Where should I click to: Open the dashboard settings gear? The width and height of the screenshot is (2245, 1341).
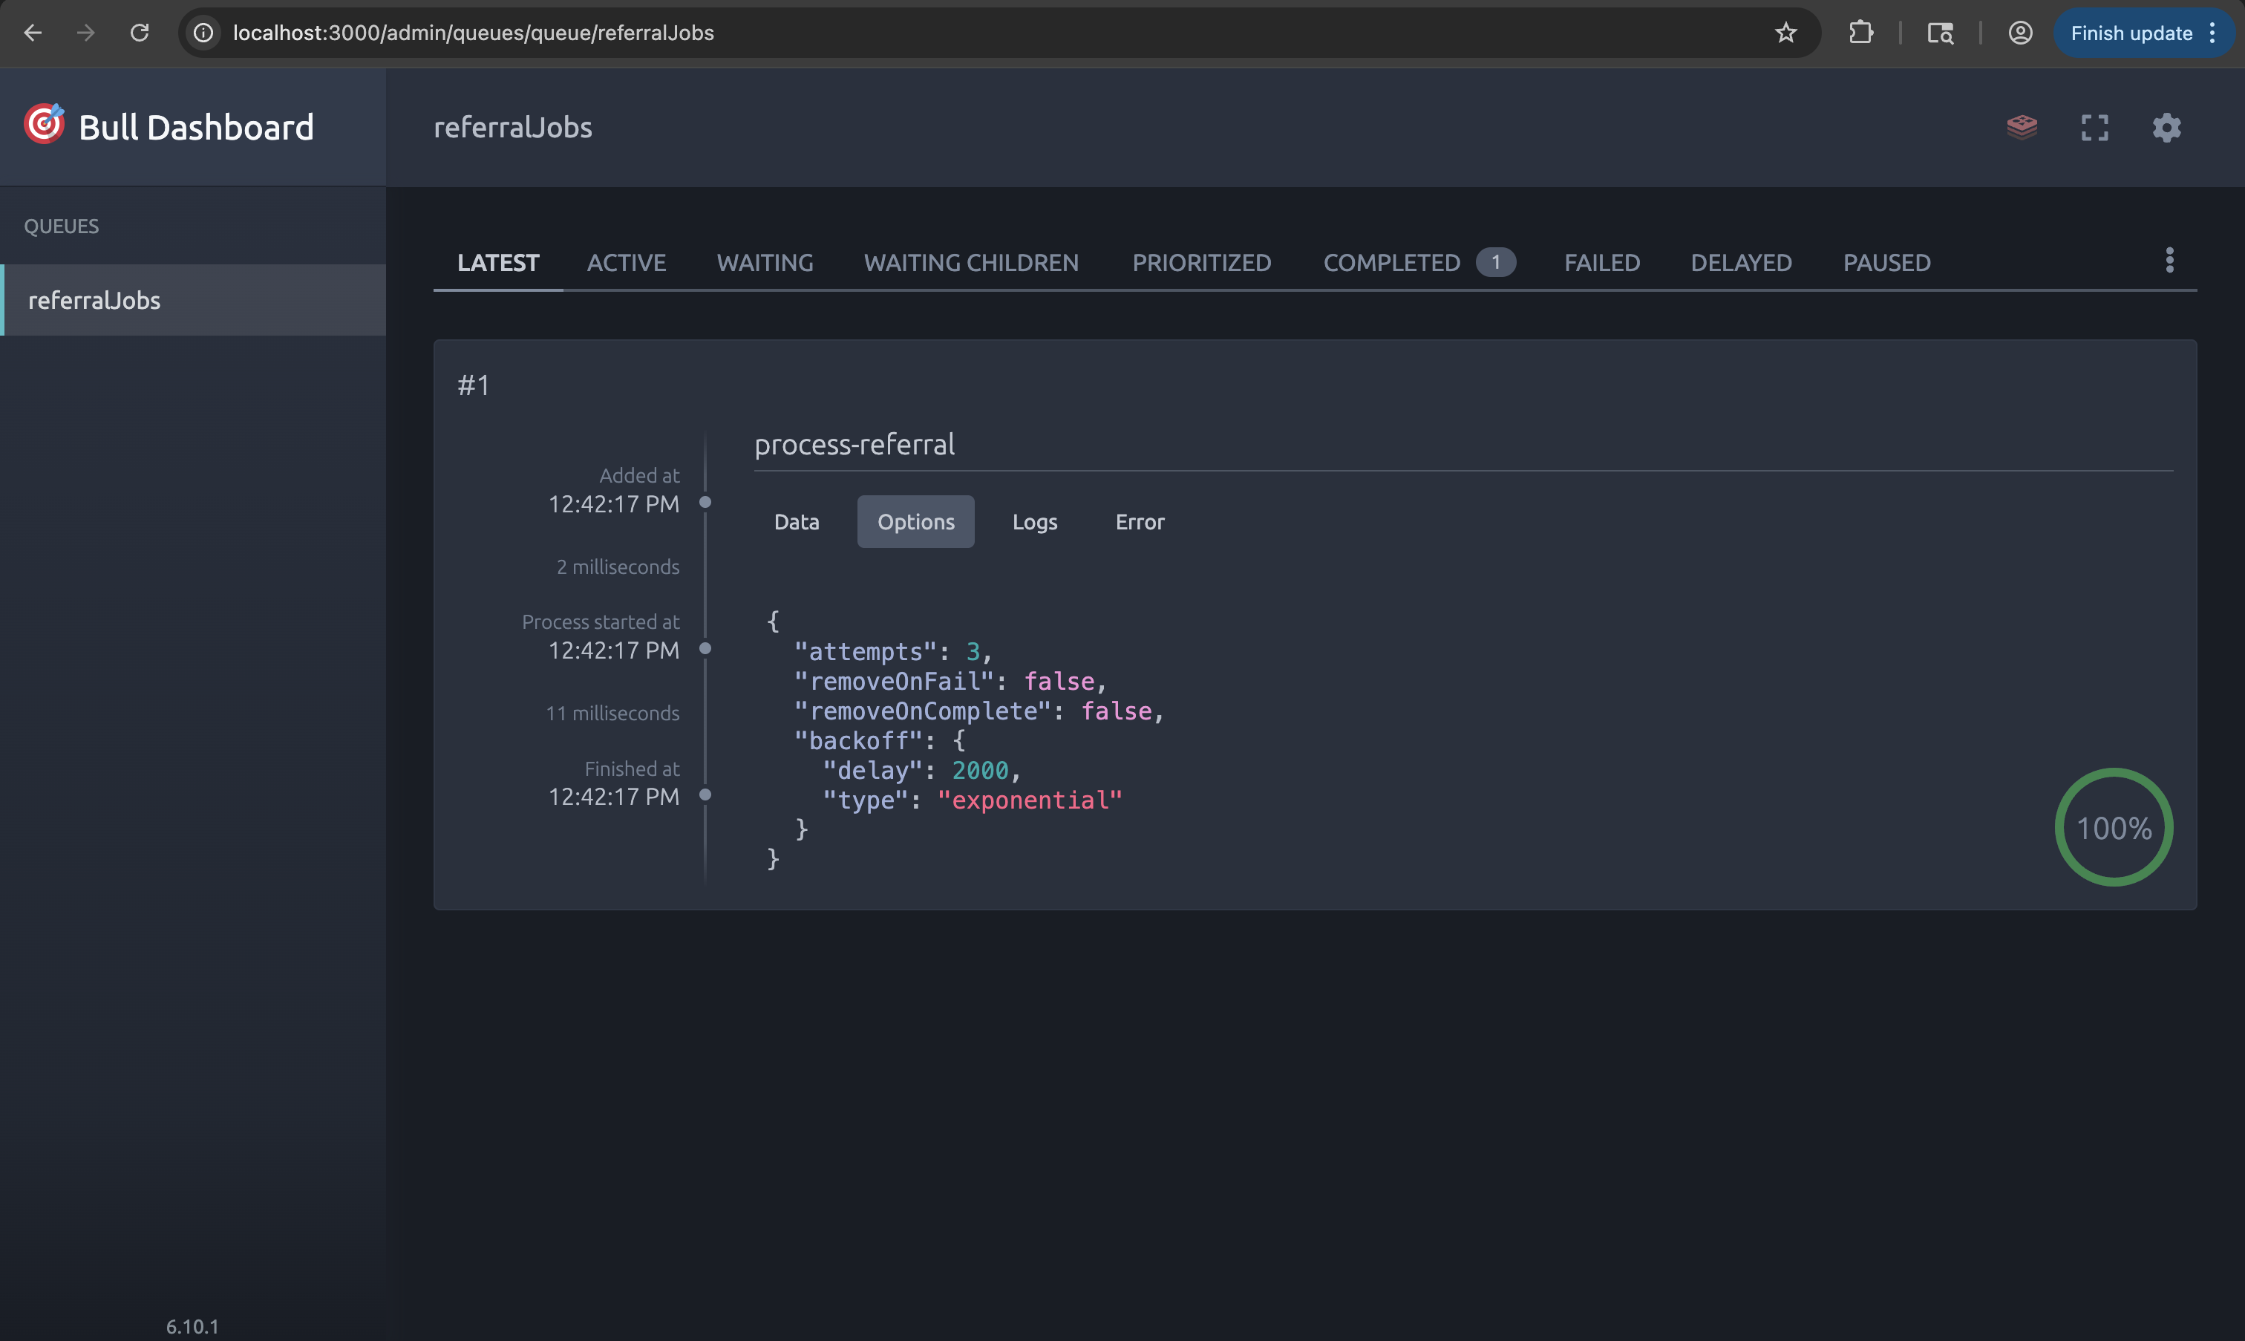pyautogui.click(x=2166, y=128)
